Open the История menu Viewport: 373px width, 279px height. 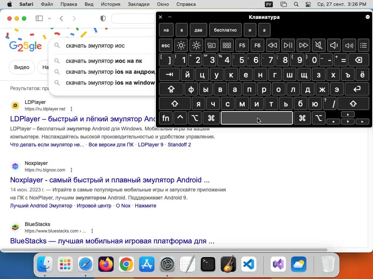(x=111, y=4)
